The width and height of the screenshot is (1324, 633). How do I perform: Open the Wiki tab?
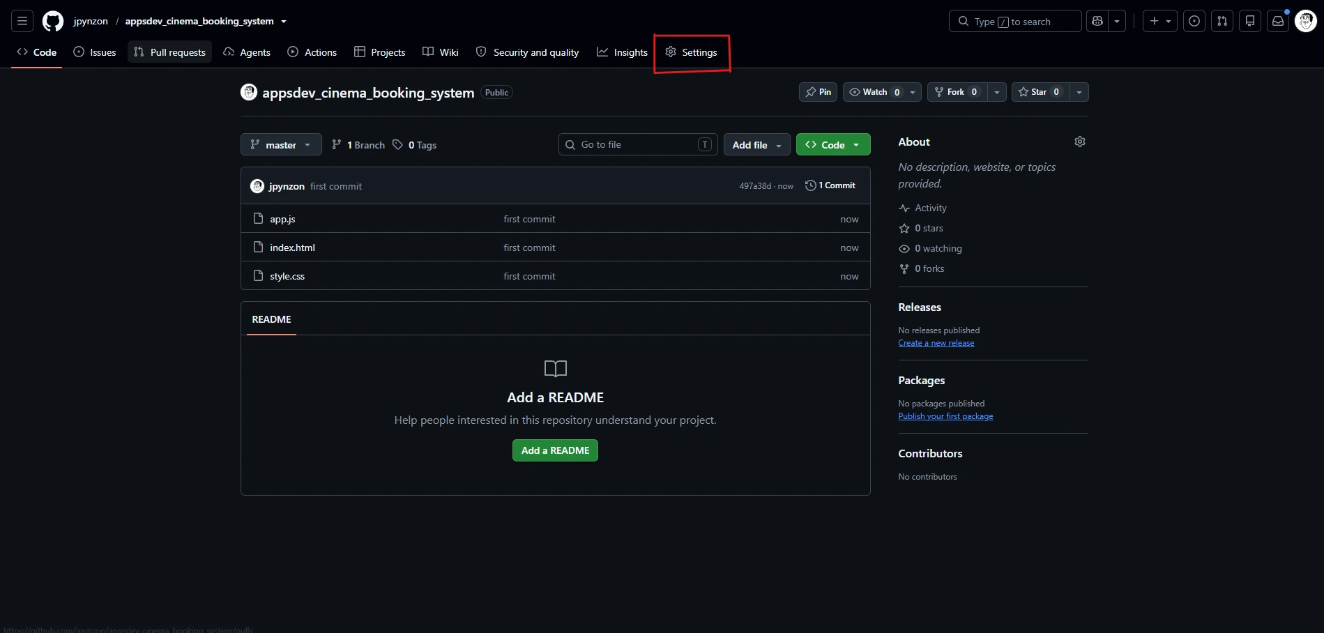coord(441,52)
